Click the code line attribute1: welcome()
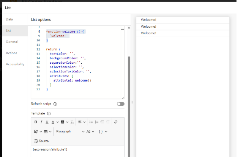This screenshot has height=157, width=237. point(72,80)
